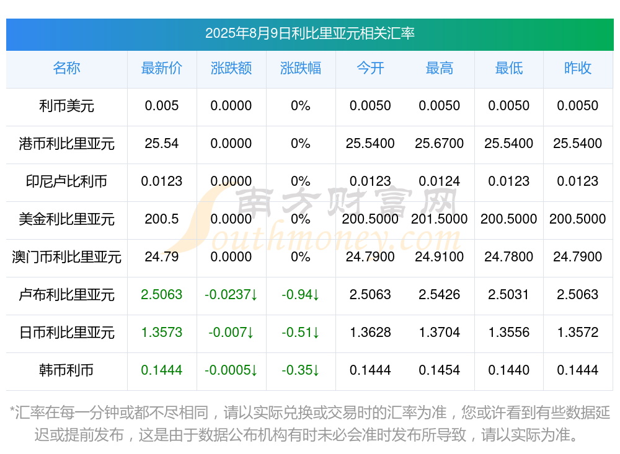Screen dimensions: 620x454
Task: Click the high value 0.0124
Action: 440,181
